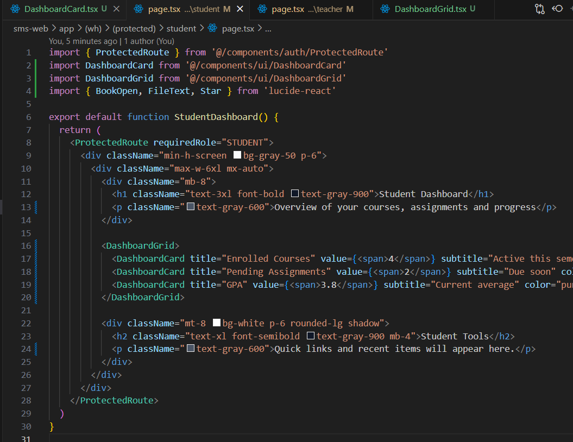Click the (protected) breadcrumb segment

[134, 28]
